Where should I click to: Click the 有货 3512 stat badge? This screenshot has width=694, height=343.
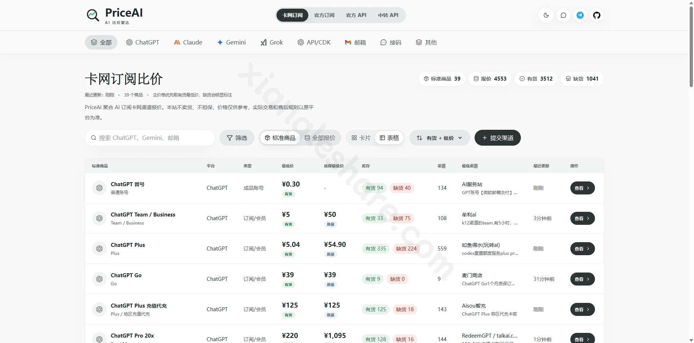(x=536, y=79)
